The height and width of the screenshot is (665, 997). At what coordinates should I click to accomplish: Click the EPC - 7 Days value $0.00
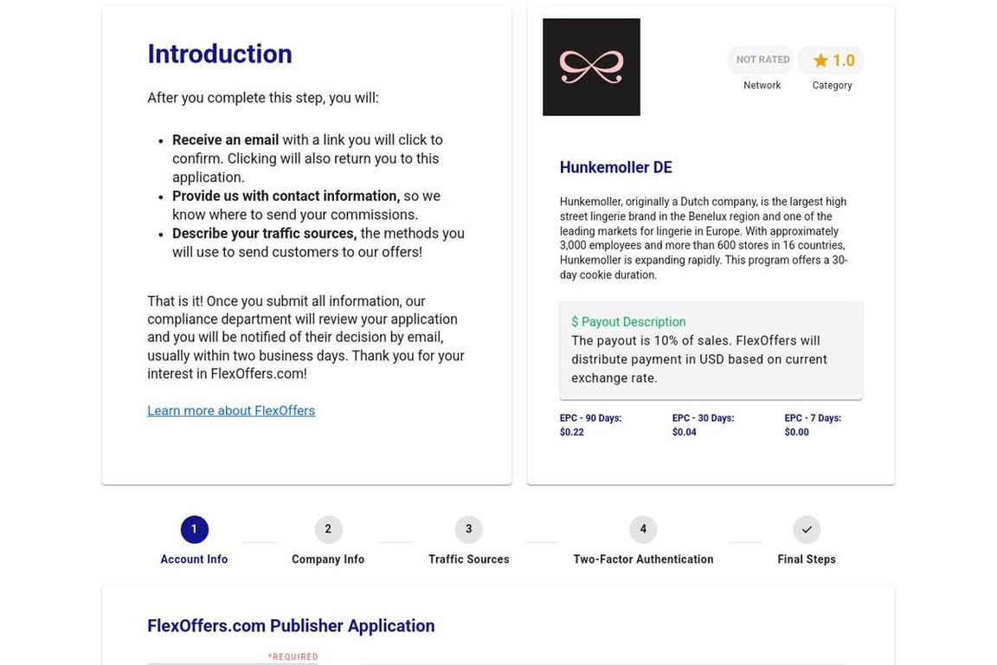point(797,432)
